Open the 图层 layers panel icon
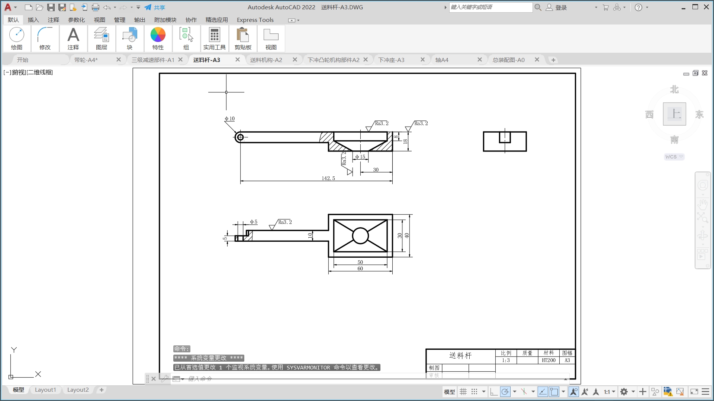Image resolution: width=714 pixels, height=401 pixels. tap(101, 35)
